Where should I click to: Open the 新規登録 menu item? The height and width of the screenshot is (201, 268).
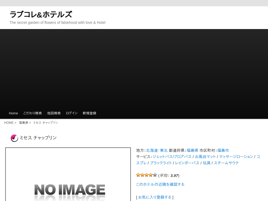point(90,113)
